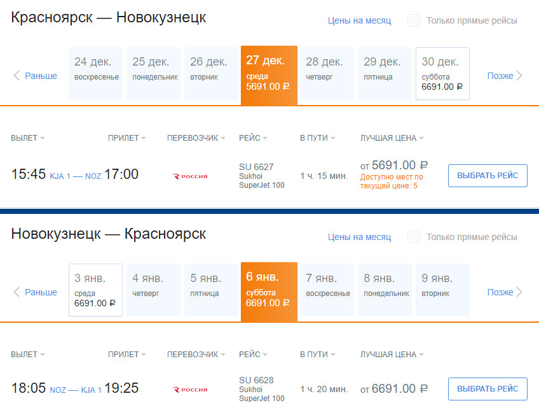Open Цены на месяц for return route
The image size is (539, 410).
359,237
